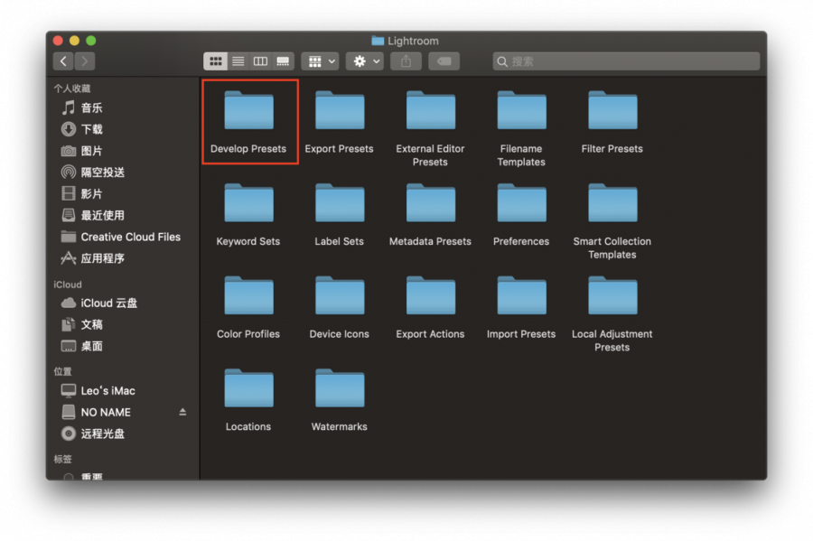Click the 标签 sidebar heading
Image resolution: width=813 pixels, height=541 pixels.
coord(62,459)
